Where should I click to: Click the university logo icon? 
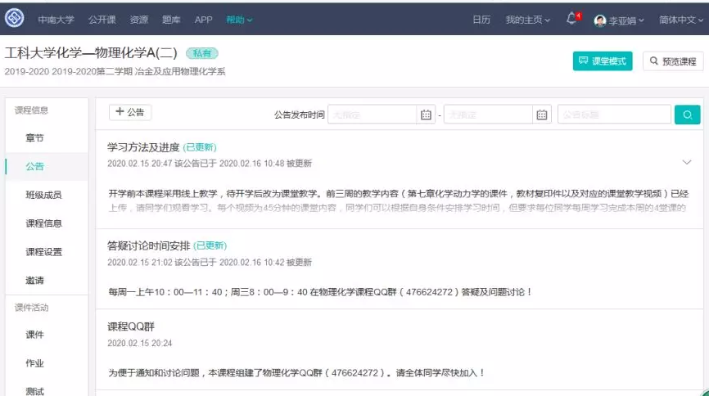[14, 19]
